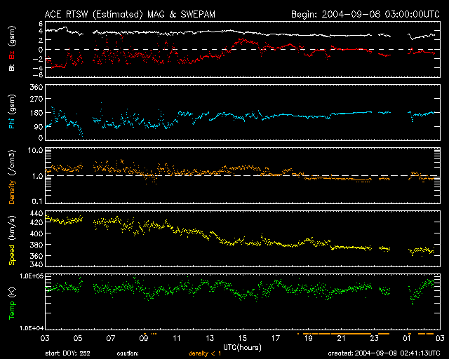449x359 pixels.
Task: Click the orange caution marker near hour 09
Action: 145,334
